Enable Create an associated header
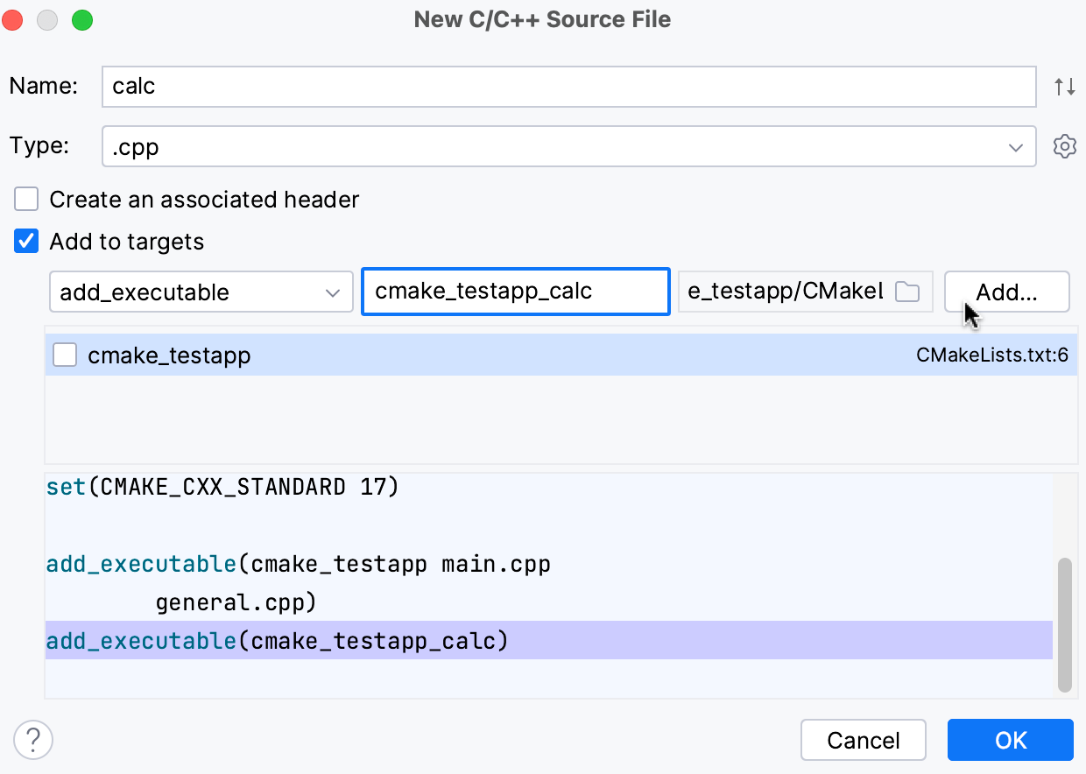This screenshot has width=1086, height=774. [26, 199]
